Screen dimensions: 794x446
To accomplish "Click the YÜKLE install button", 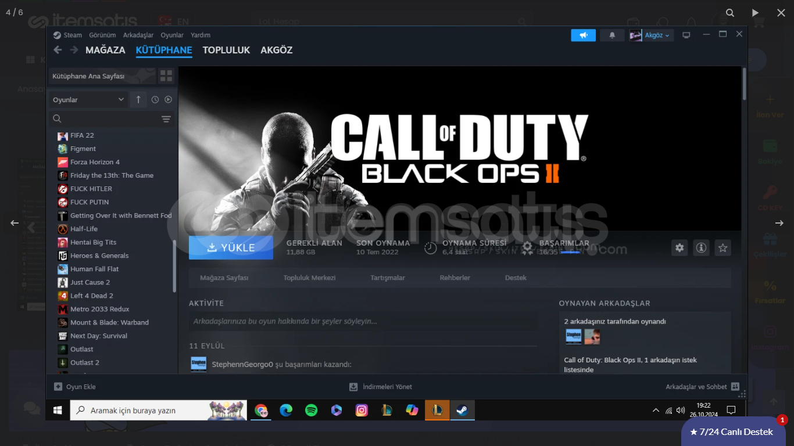I will tap(231, 247).
